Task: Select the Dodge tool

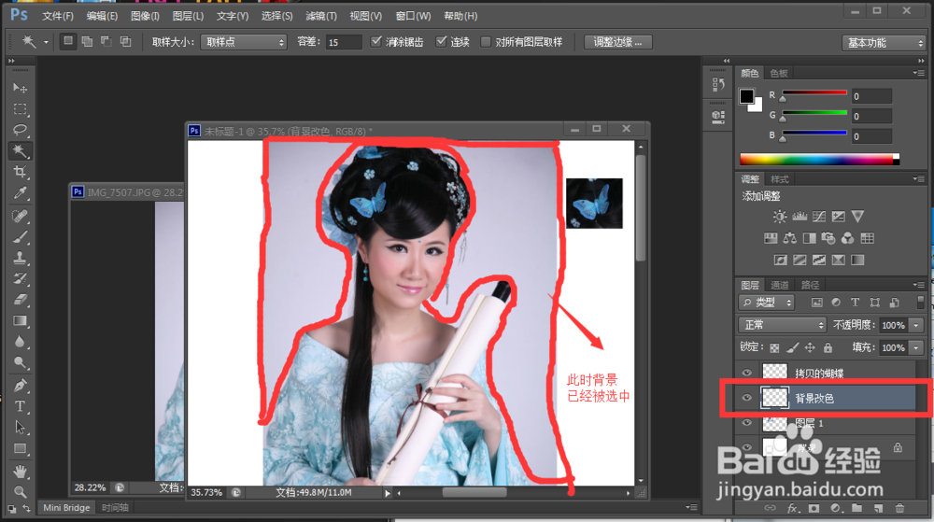Action: (x=20, y=362)
